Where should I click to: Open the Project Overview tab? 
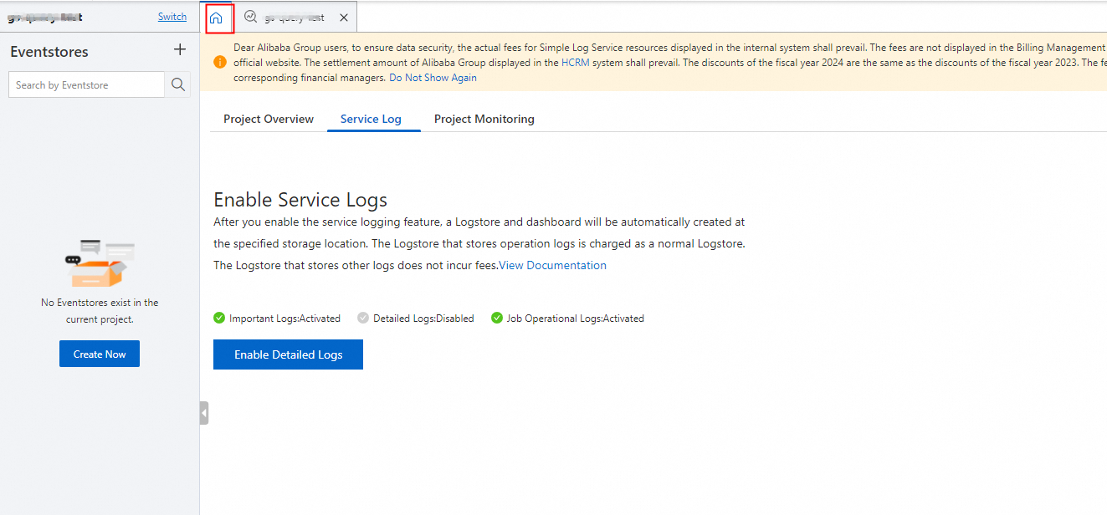269,119
